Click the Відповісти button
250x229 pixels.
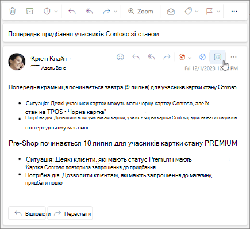pos(27,213)
